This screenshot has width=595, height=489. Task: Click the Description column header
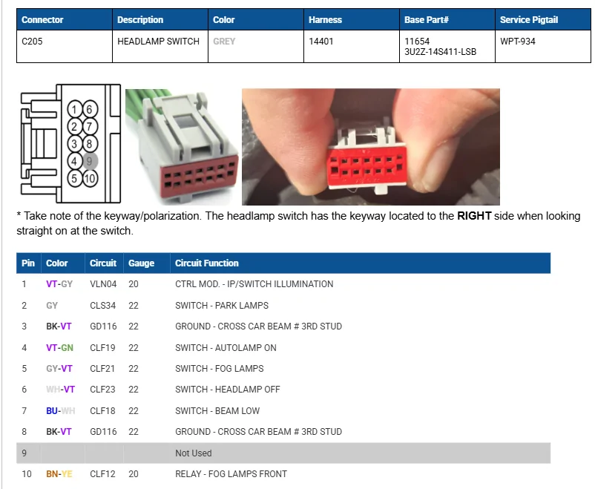pos(160,20)
